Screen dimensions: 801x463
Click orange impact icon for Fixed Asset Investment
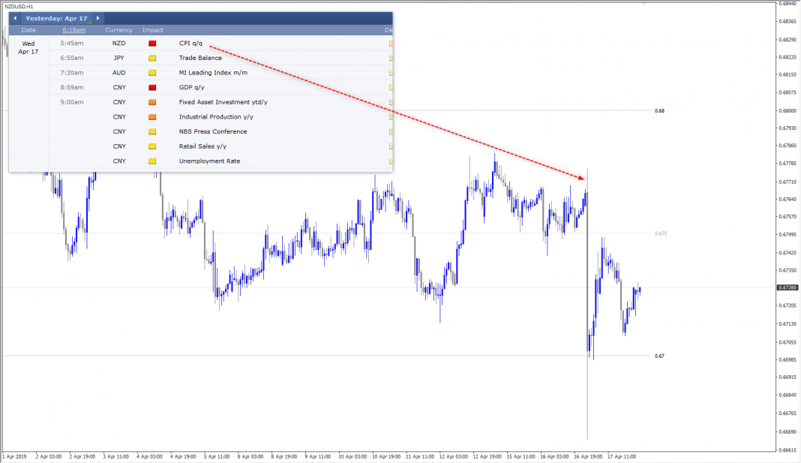pyautogui.click(x=152, y=102)
